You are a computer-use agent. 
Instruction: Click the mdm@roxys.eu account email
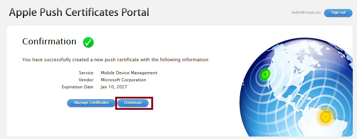(x=306, y=13)
